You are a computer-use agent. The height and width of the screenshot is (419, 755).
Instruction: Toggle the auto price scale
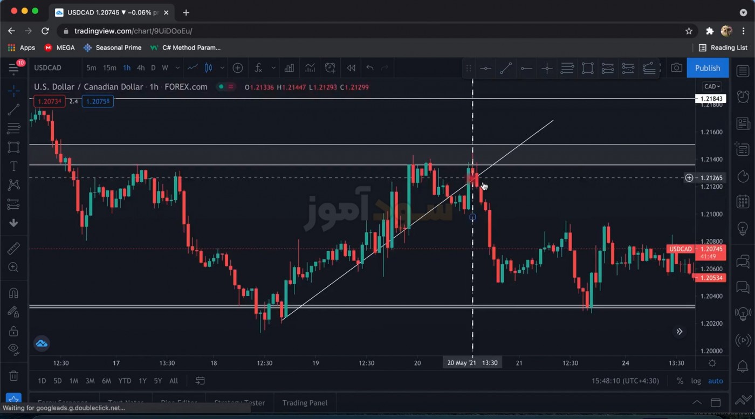pos(716,381)
